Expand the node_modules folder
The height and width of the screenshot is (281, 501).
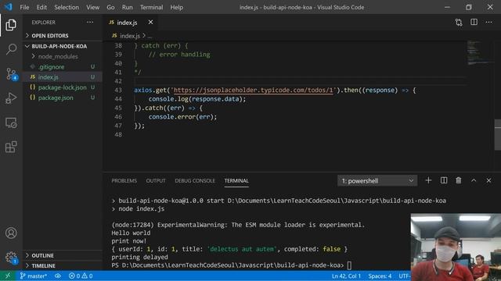(x=63, y=56)
